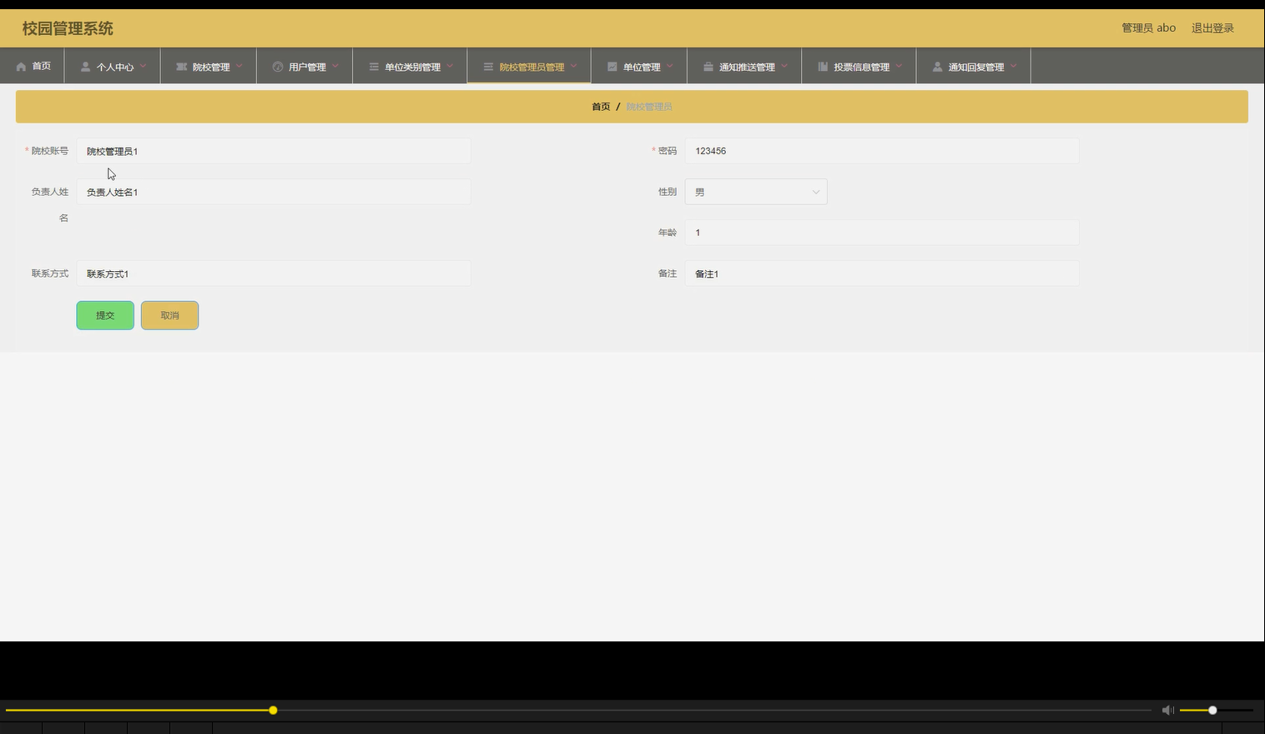
Task: Focus the 负责人姓名 input field
Action: coord(274,192)
